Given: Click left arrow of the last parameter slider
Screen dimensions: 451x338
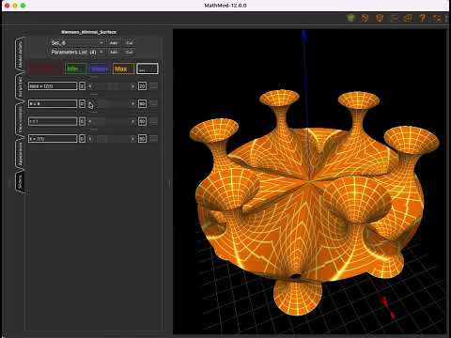Looking at the screenshot, I should 90,139.
